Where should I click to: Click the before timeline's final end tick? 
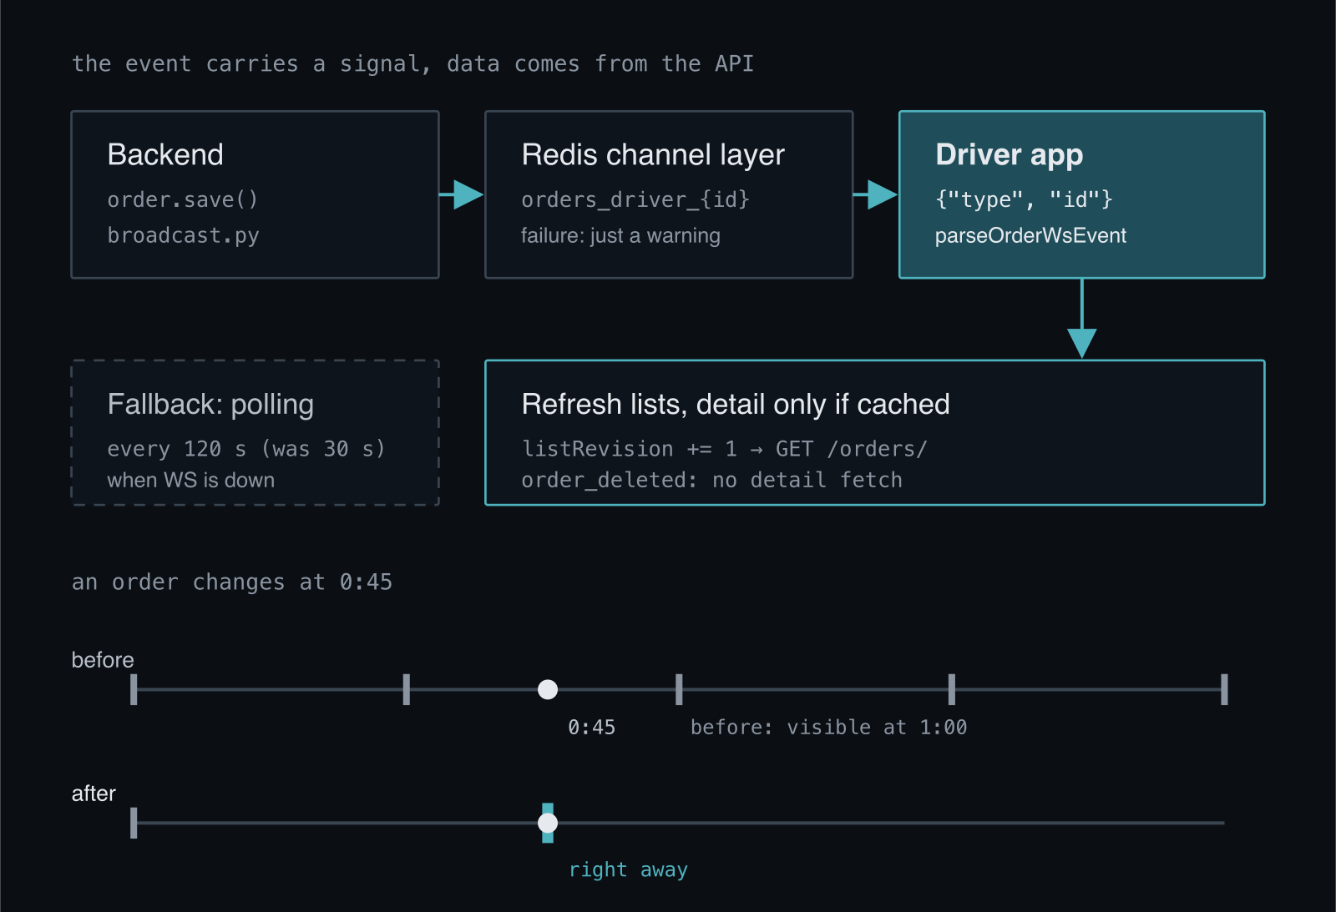(x=1224, y=690)
